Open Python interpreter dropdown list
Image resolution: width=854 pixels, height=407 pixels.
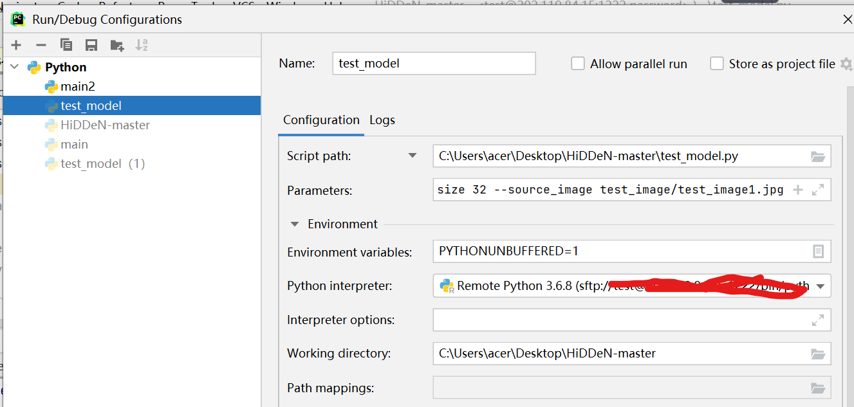tap(821, 286)
